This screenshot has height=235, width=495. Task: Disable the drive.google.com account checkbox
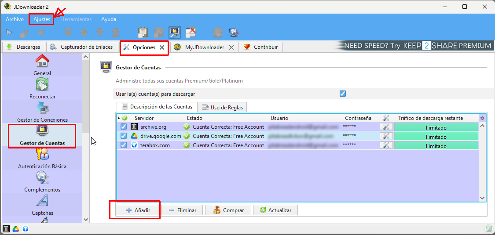124,136
